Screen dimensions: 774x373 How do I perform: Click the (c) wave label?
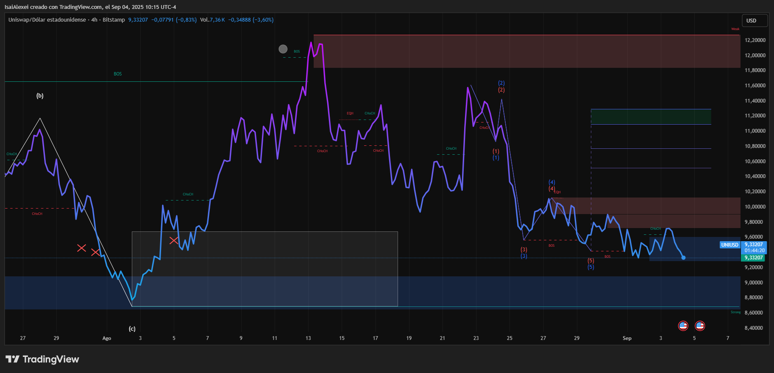tap(132, 329)
